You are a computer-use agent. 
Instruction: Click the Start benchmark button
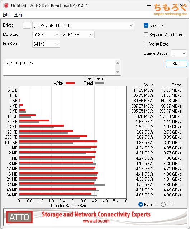click(176, 64)
